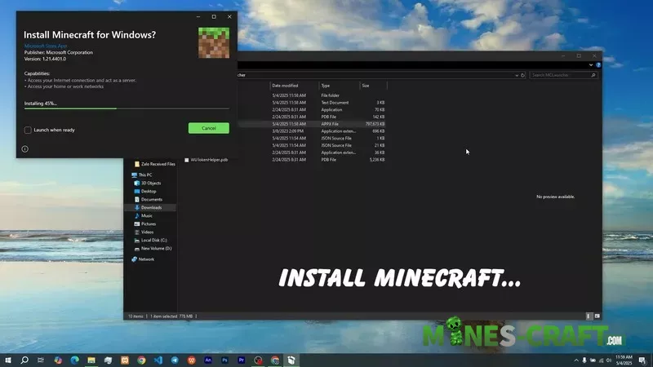Screen dimensions: 653x367
Task: Expand This PC in navigation pane
Action: 128,175
